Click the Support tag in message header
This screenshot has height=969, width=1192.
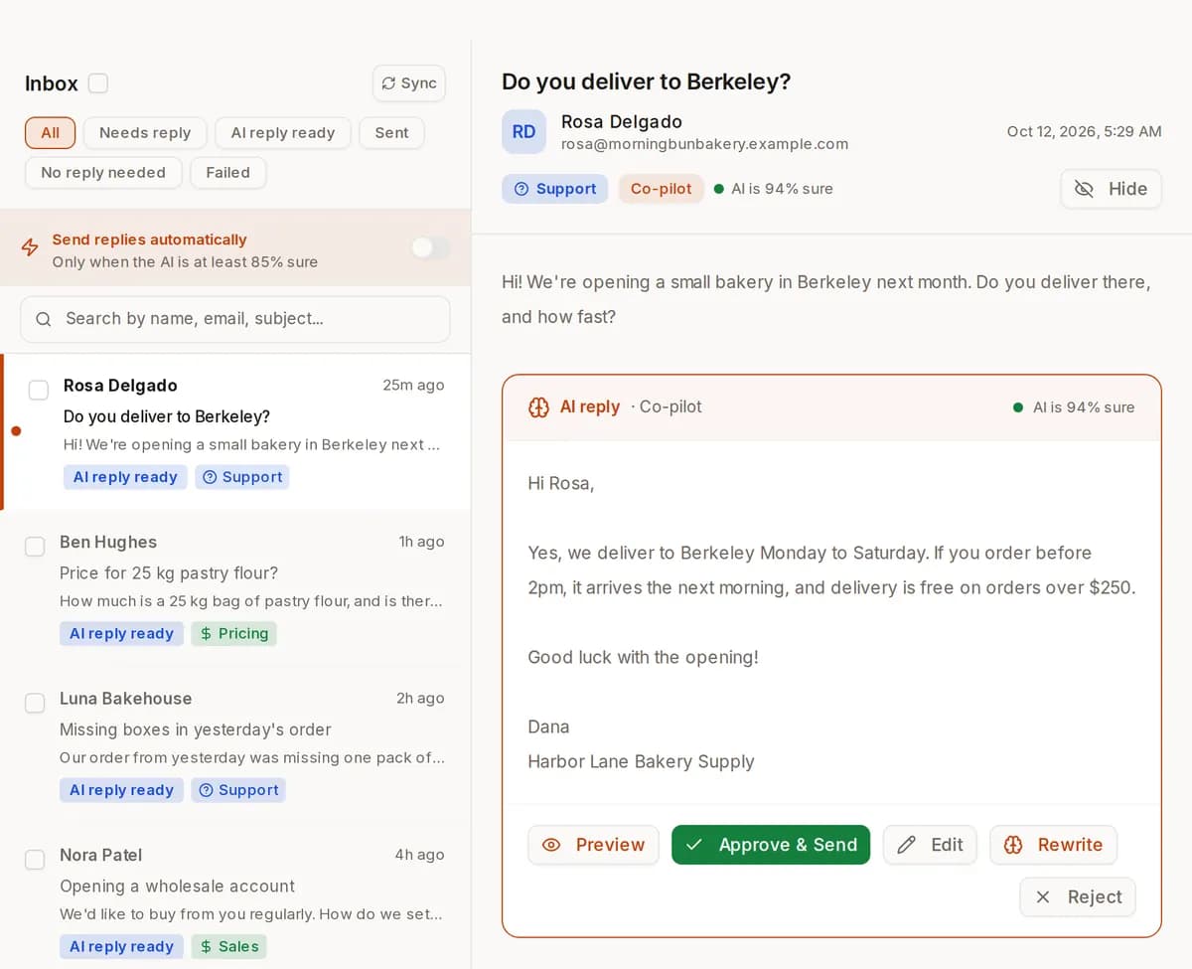[x=555, y=189]
